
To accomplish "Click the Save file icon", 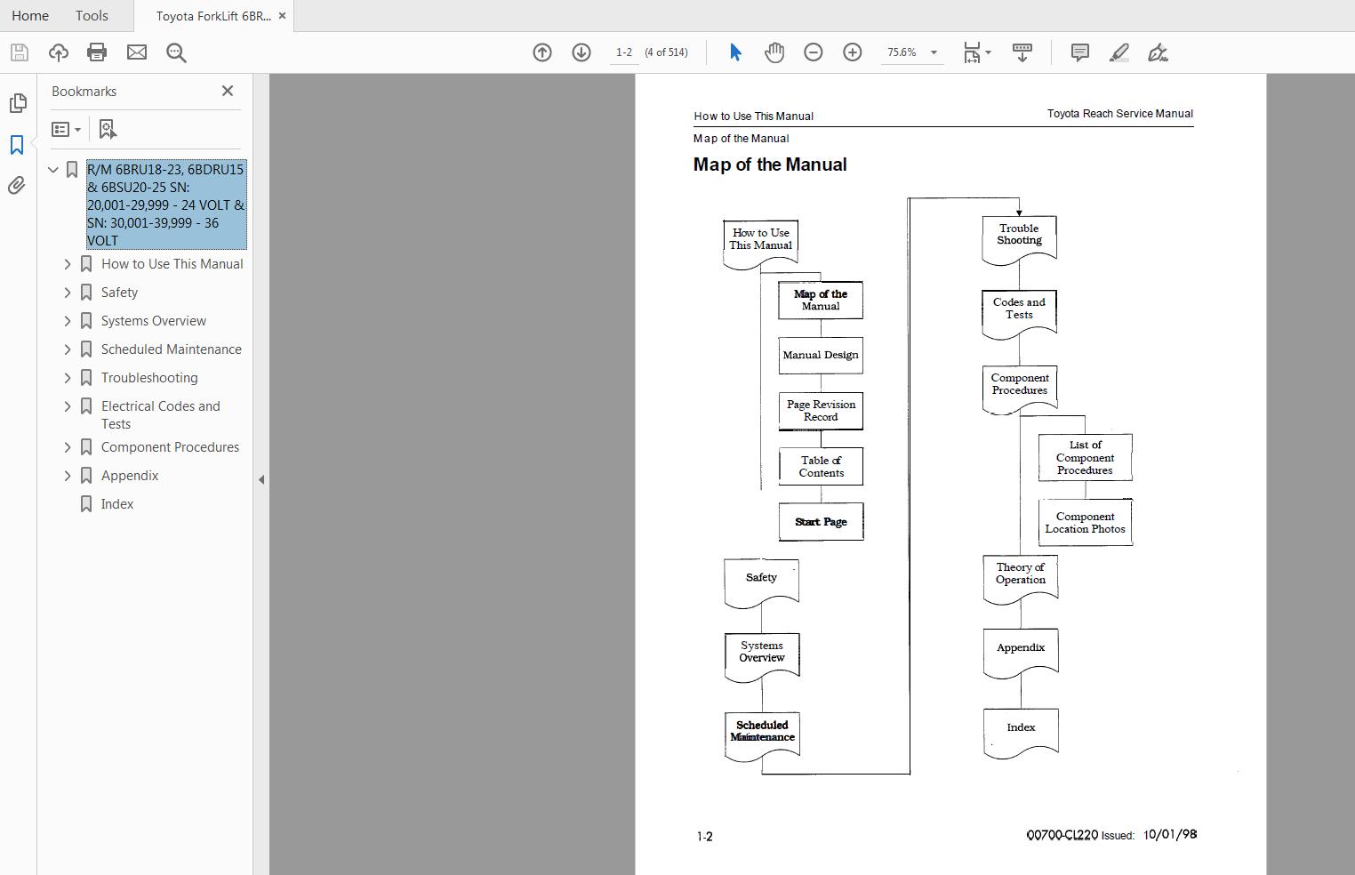I will [19, 52].
